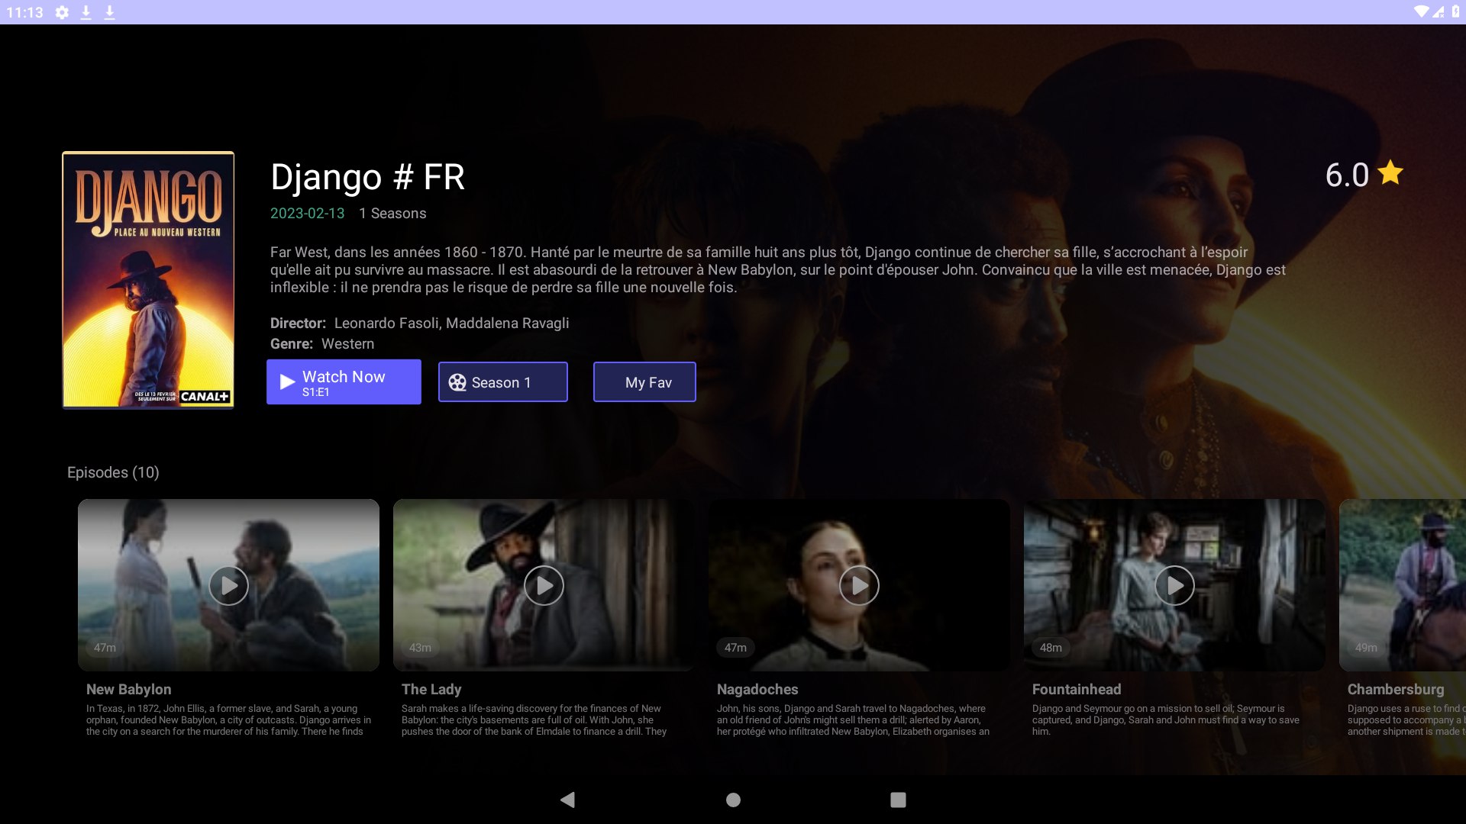Start watching S1:E1 via Watch Now
This screenshot has height=824, width=1466.
click(x=343, y=381)
